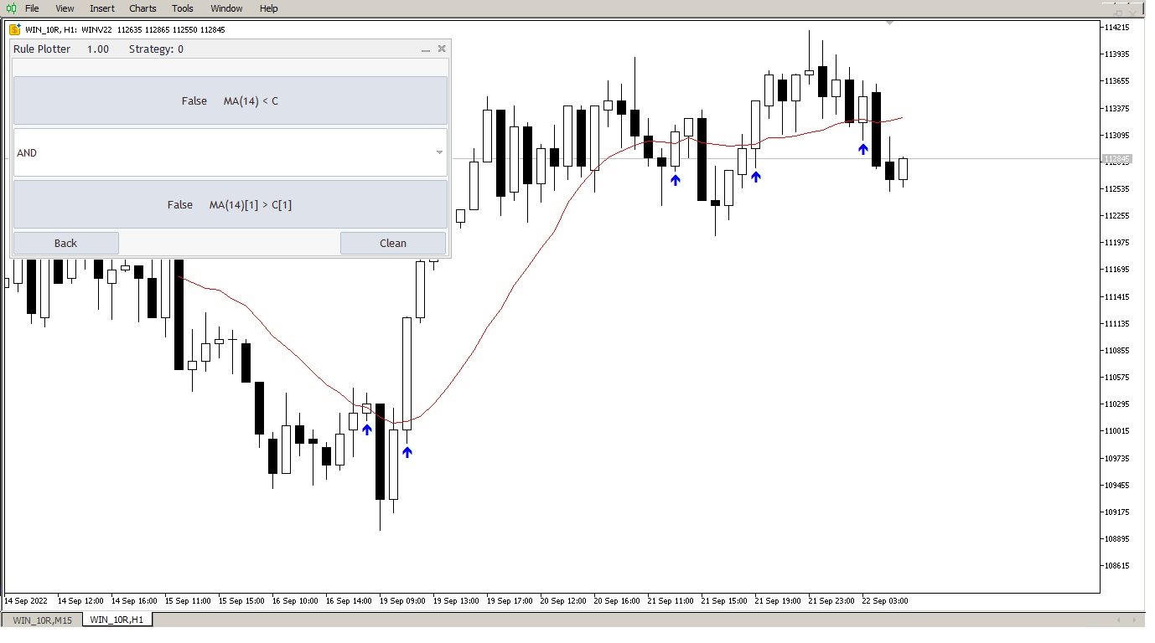Viewport: 1155px width, 643px height.
Task: Click the blue up-arrow under the 20 Sep 16:00 candle
Action: (x=676, y=179)
